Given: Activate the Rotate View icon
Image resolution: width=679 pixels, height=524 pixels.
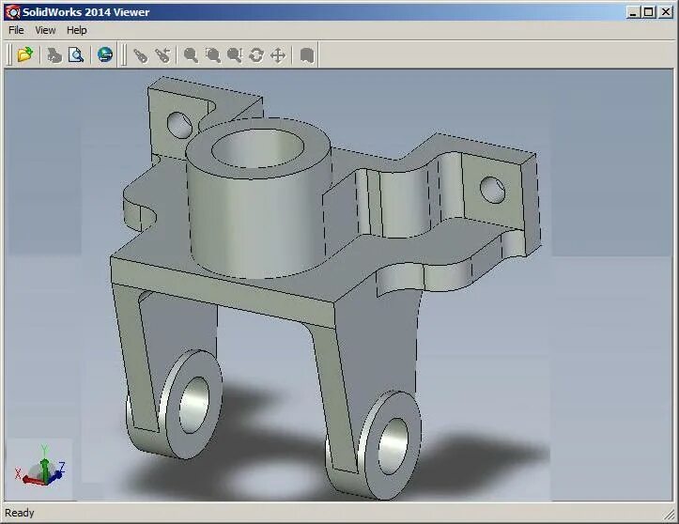Looking at the screenshot, I should coord(256,55).
